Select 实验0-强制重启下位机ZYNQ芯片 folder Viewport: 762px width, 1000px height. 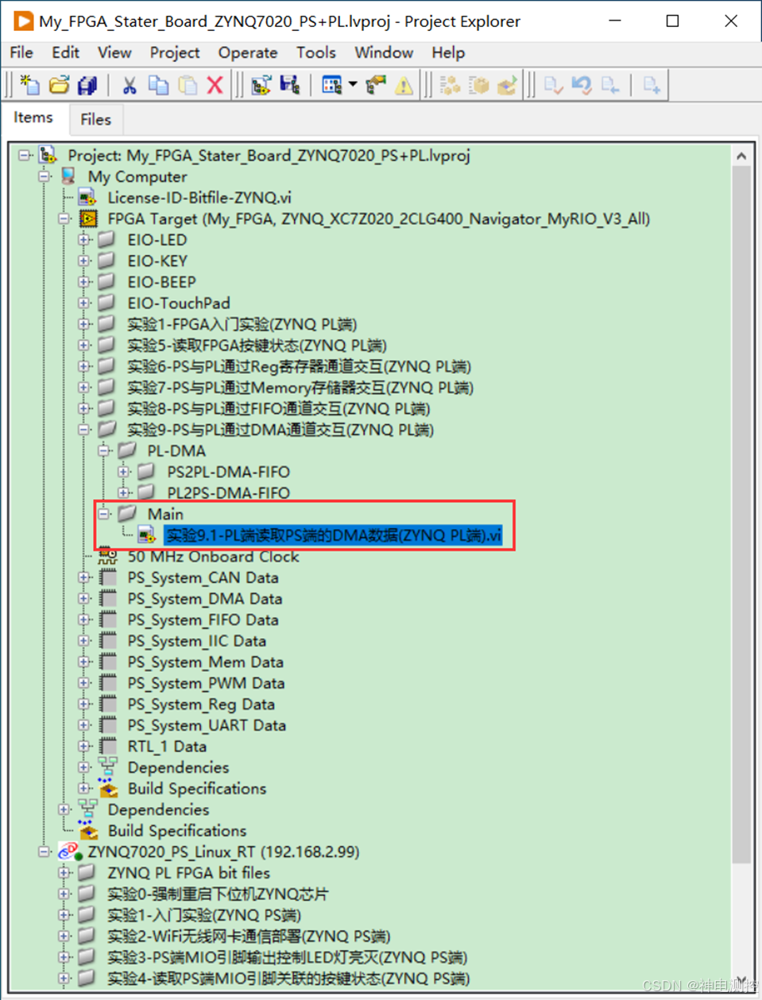click(218, 894)
